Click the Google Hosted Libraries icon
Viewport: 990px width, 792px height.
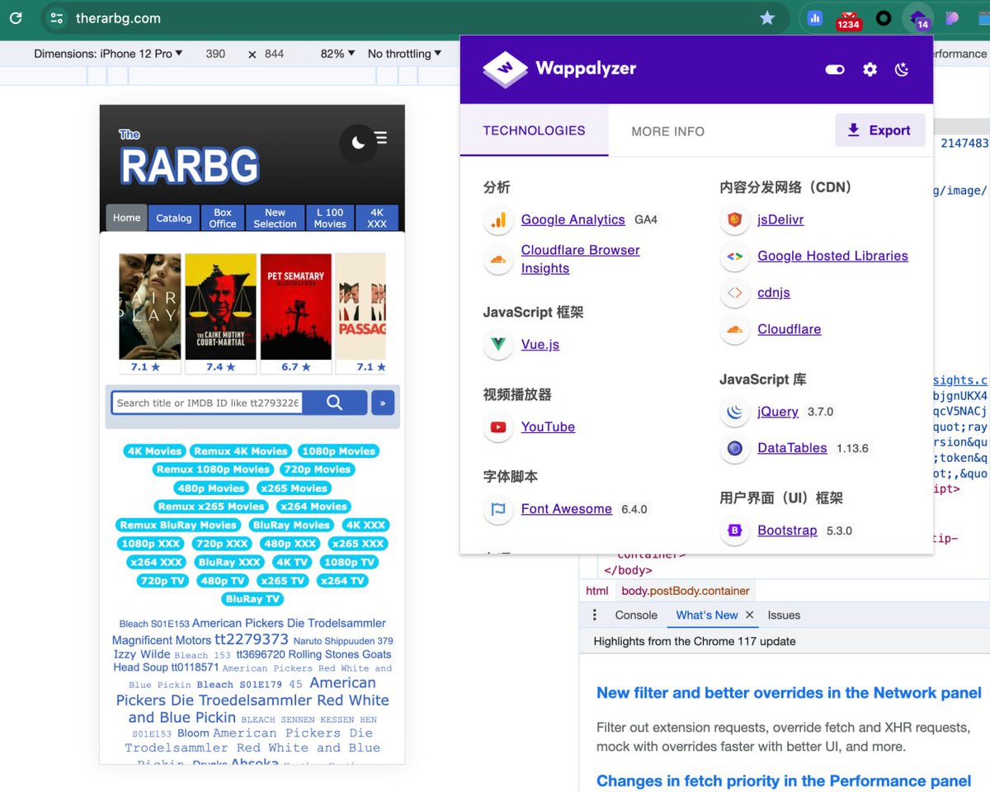pos(734,257)
